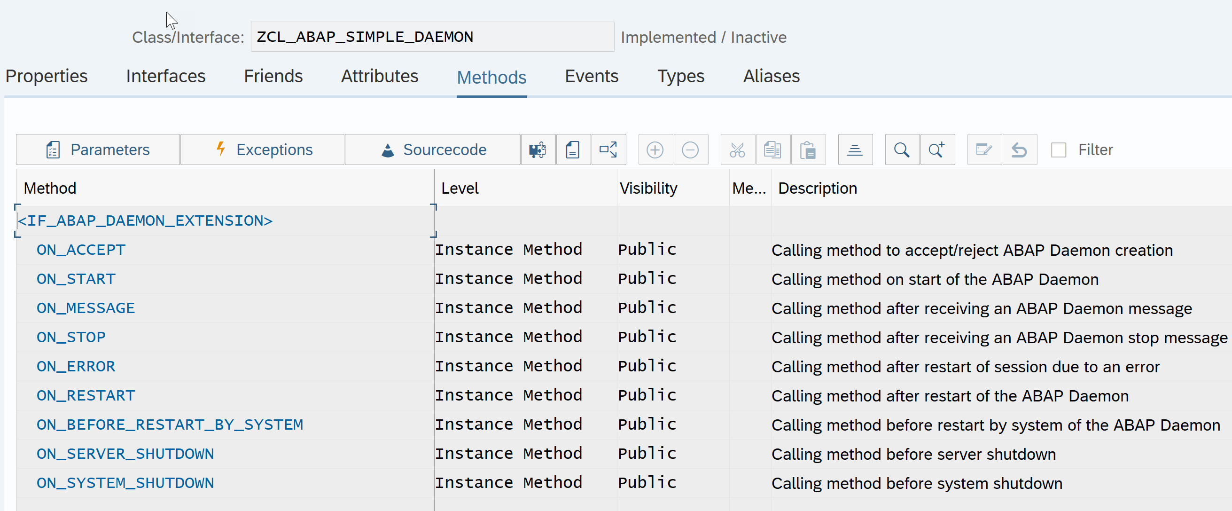The width and height of the screenshot is (1232, 511).
Task: Click the insert row plus icon
Action: coord(655,150)
